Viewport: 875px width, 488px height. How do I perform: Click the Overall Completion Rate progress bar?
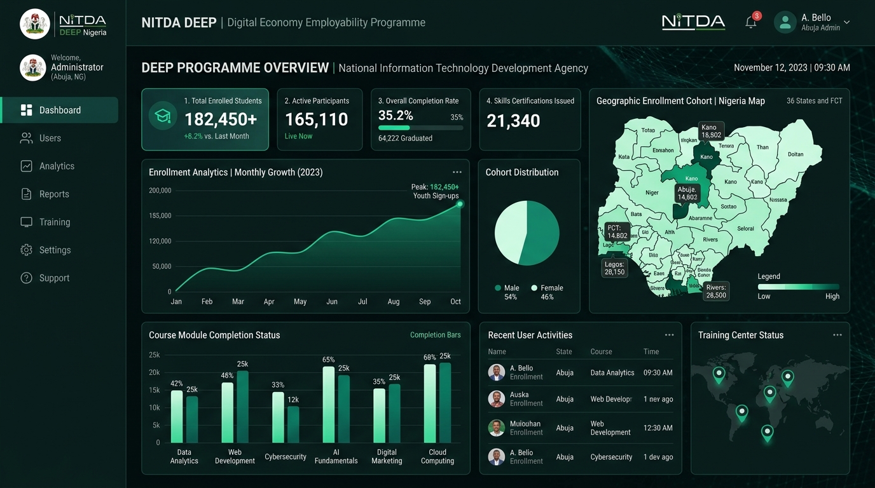click(x=420, y=128)
